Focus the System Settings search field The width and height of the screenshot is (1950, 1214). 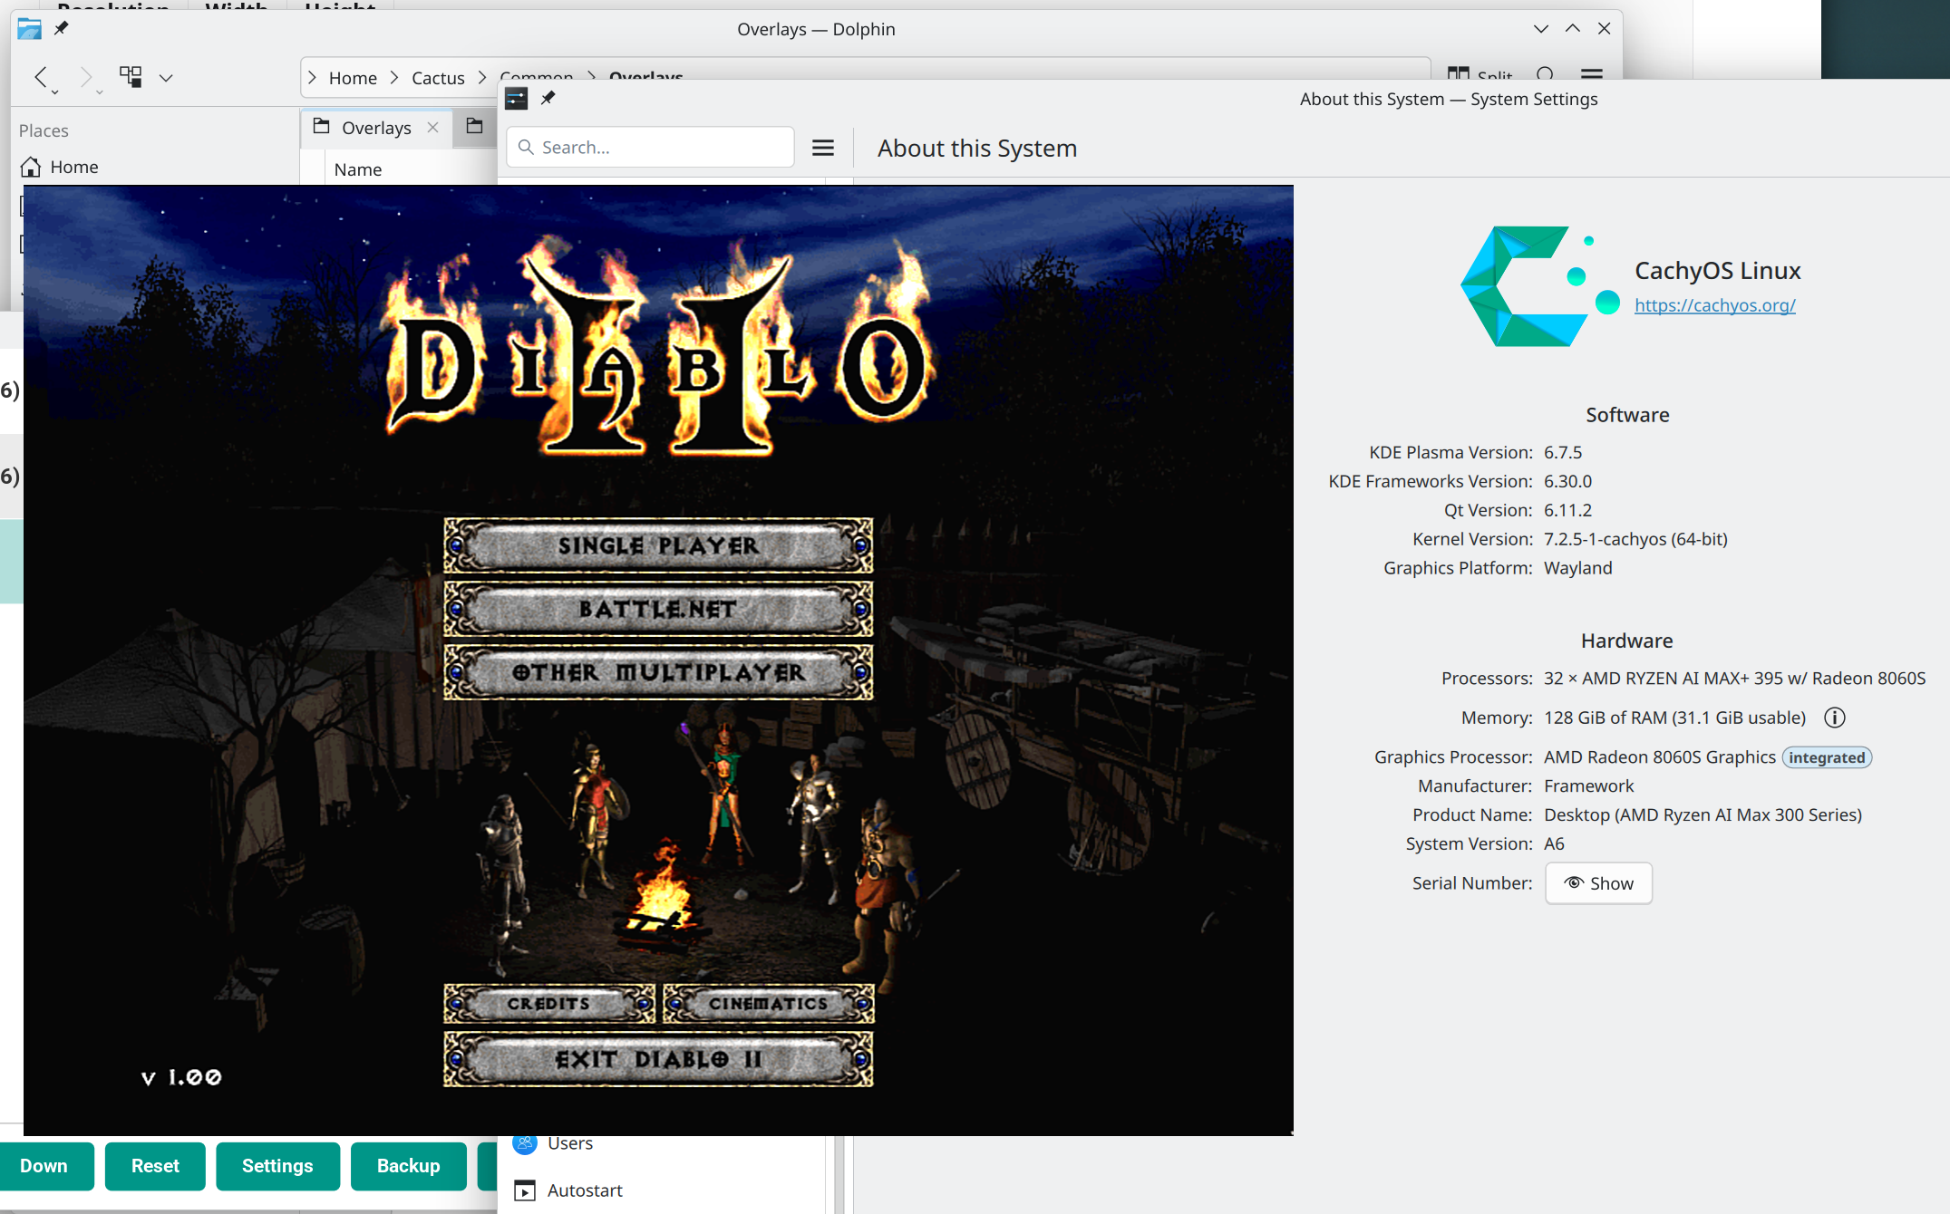pyautogui.click(x=650, y=148)
